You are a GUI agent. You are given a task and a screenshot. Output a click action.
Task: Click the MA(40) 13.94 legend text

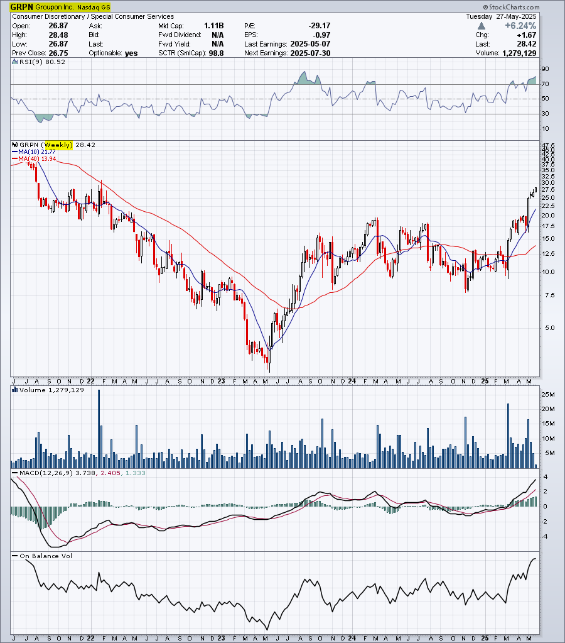(x=37, y=158)
